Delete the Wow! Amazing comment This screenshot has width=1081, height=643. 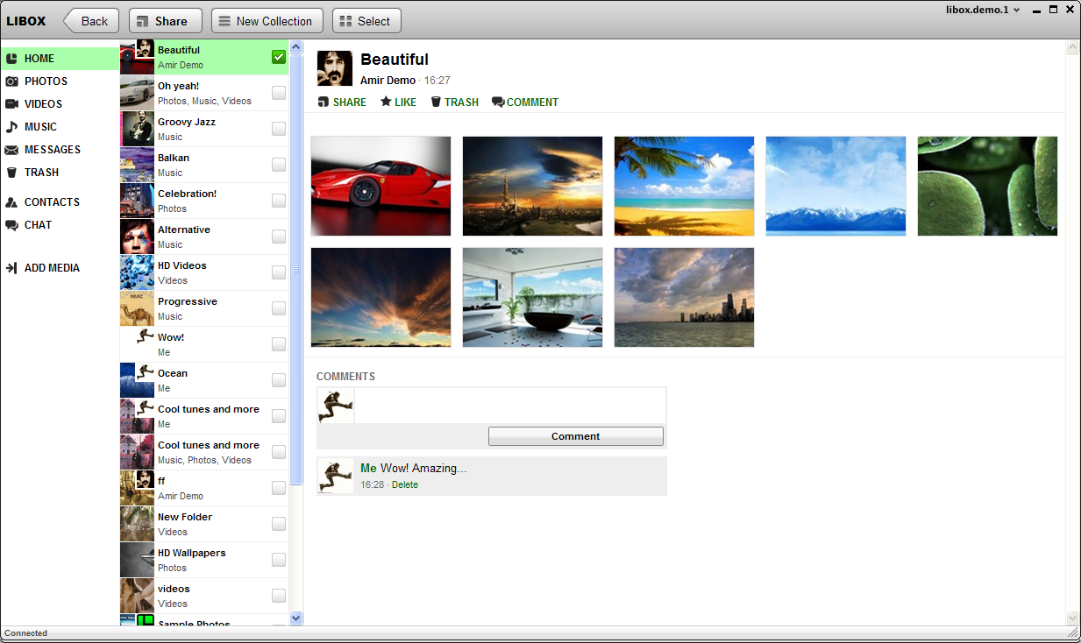coord(405,484)
